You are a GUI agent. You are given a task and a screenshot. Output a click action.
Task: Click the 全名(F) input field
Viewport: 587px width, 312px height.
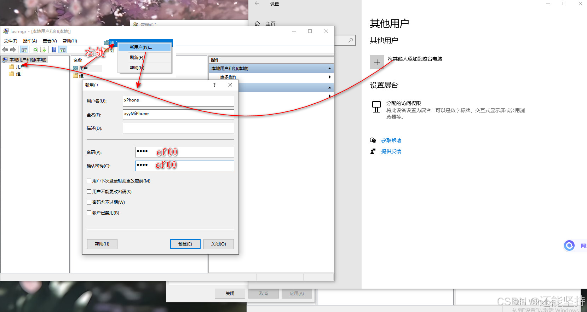click(178, 115)
